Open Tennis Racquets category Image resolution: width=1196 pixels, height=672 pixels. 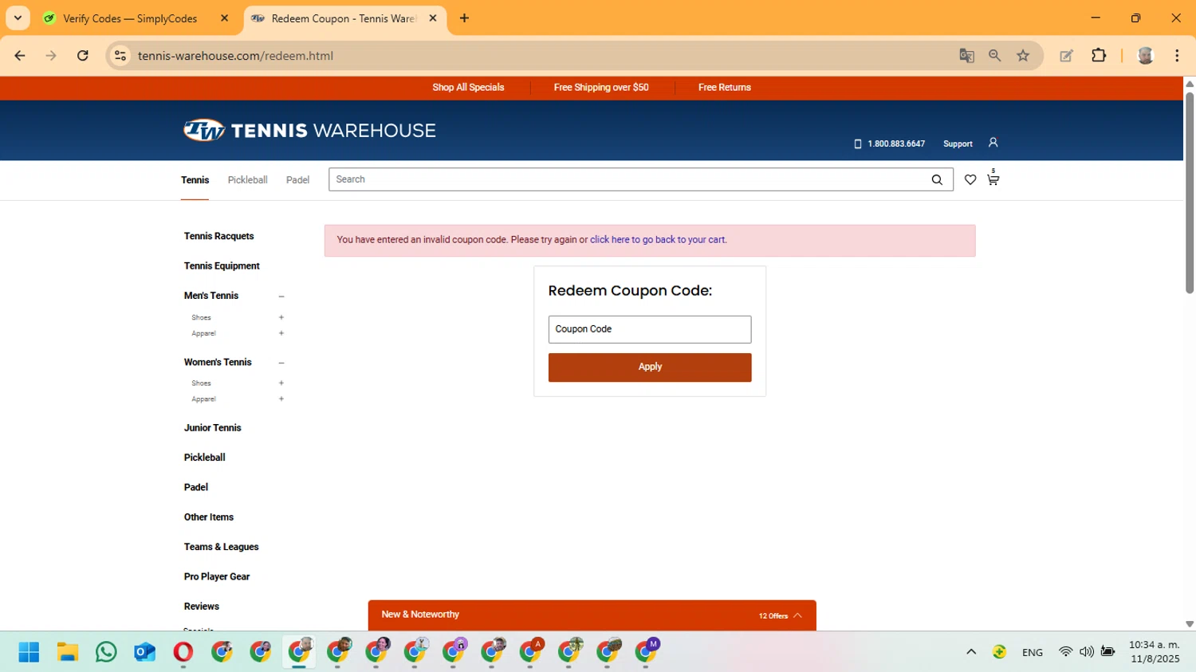coord(218,237)
